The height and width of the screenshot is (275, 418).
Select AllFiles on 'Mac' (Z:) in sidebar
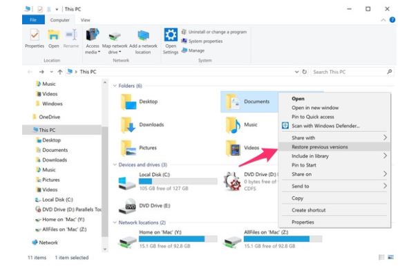61,229
